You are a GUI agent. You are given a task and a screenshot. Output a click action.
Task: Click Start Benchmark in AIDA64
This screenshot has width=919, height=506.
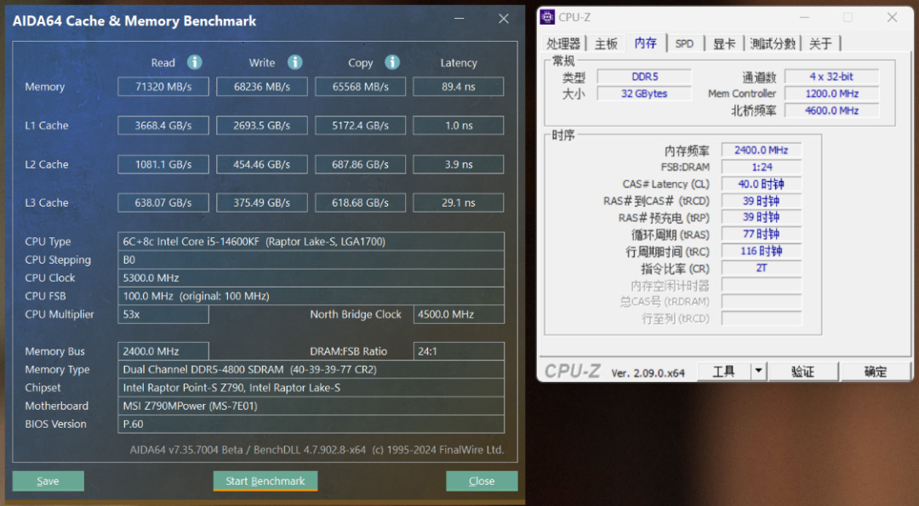[265, 480]
